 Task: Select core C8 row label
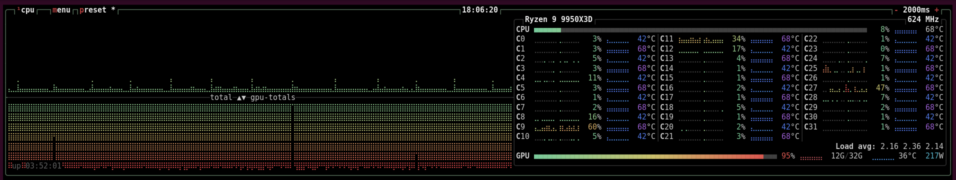coord(520,117)
